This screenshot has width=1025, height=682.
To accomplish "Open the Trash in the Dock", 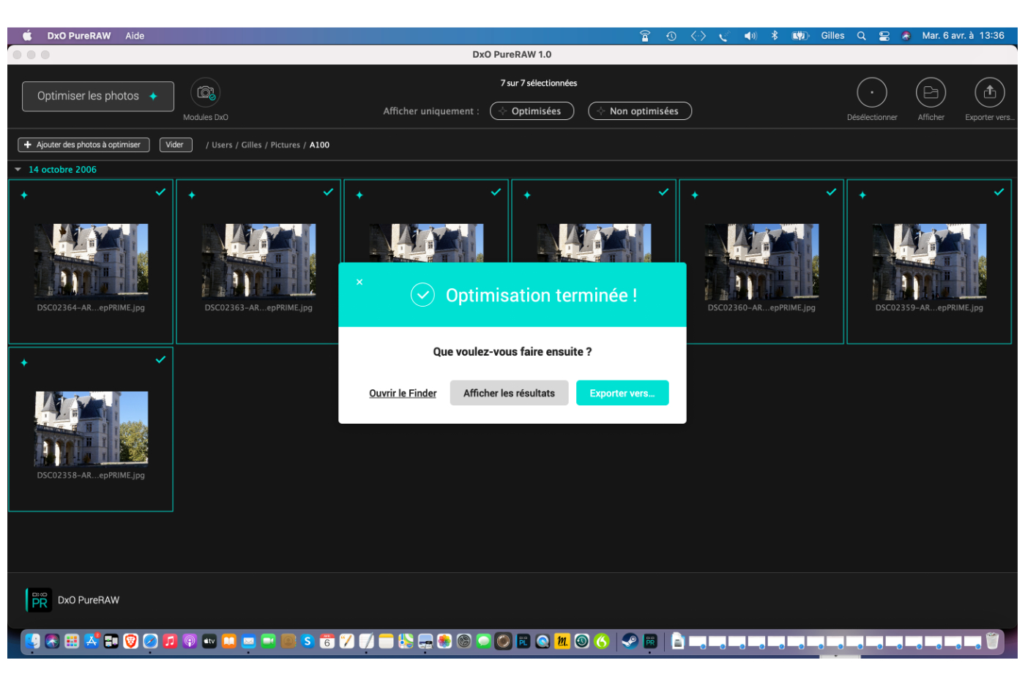I will click(x=992, y=641).
